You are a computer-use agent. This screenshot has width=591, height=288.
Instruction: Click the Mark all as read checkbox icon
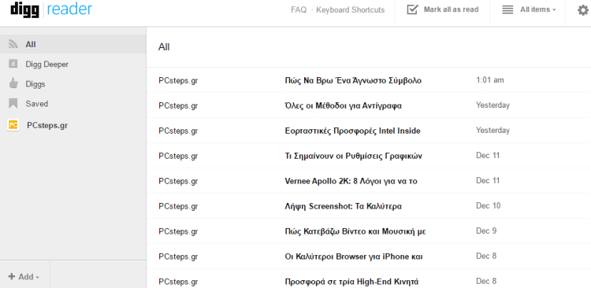pyautogui.click(x=413, y=9)
